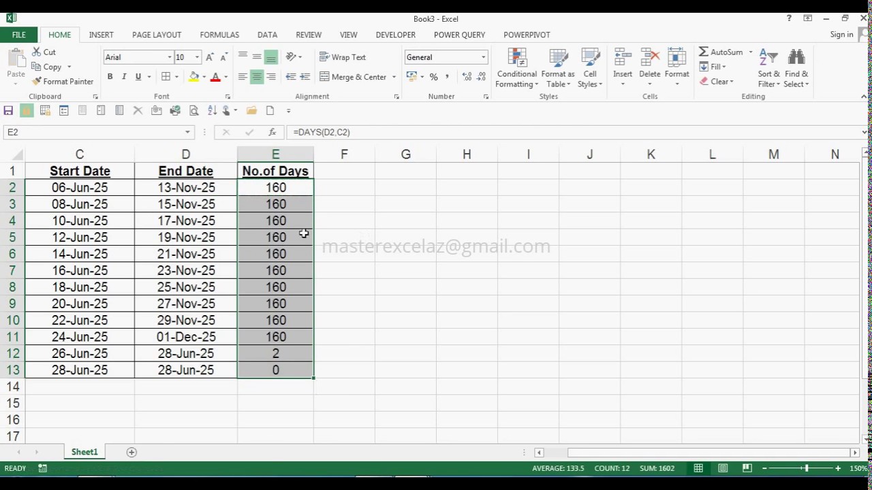Click the Print Preview magnifier icon in quick toolbar
Image resolution: width=872 pixels, height=490 pixels.
coord(193,110)
